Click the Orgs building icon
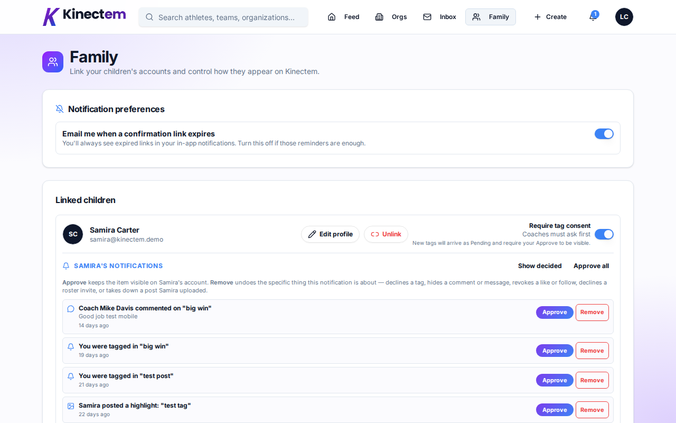The height and width of the screenshot is (423, 676). pos(379,17)
